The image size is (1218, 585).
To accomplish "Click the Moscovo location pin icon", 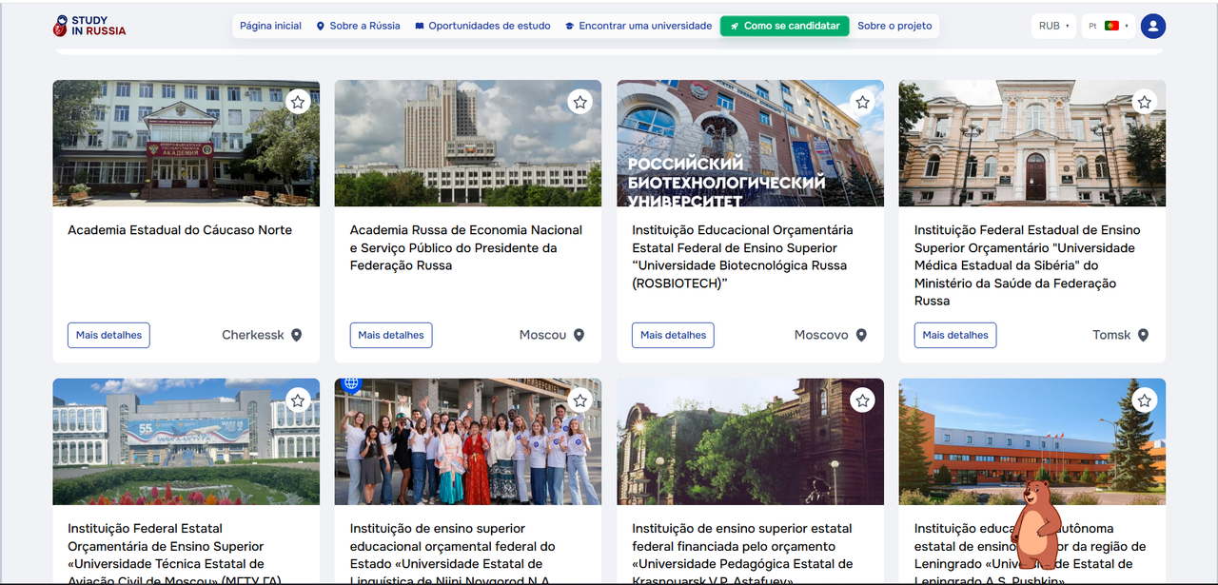I will click(861, 335).
